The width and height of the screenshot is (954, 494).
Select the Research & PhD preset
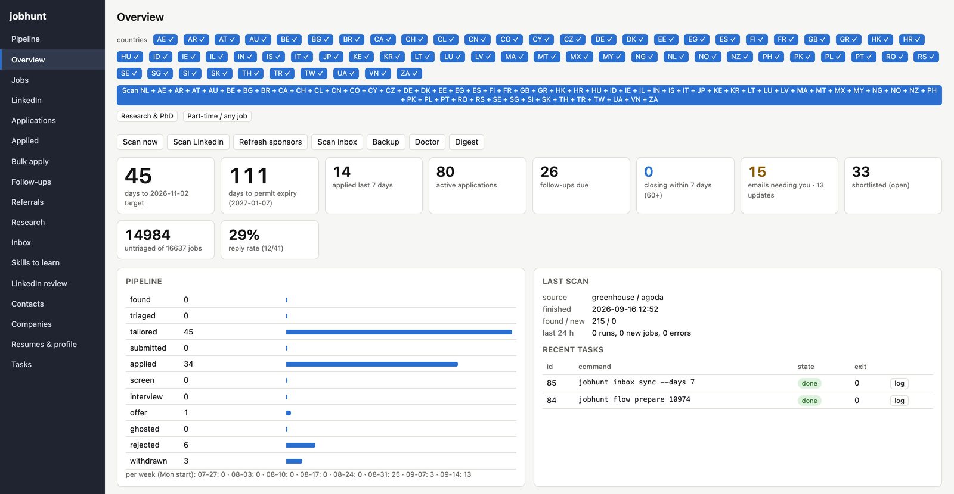(147, 116)
